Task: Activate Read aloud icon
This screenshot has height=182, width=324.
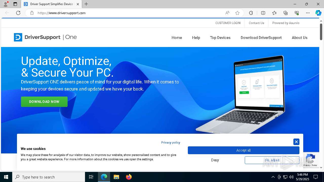Action: [x=227, y=13]
